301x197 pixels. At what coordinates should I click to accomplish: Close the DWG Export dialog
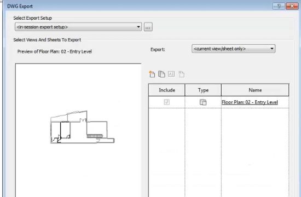pyautogui.click(x=292, y=6)
